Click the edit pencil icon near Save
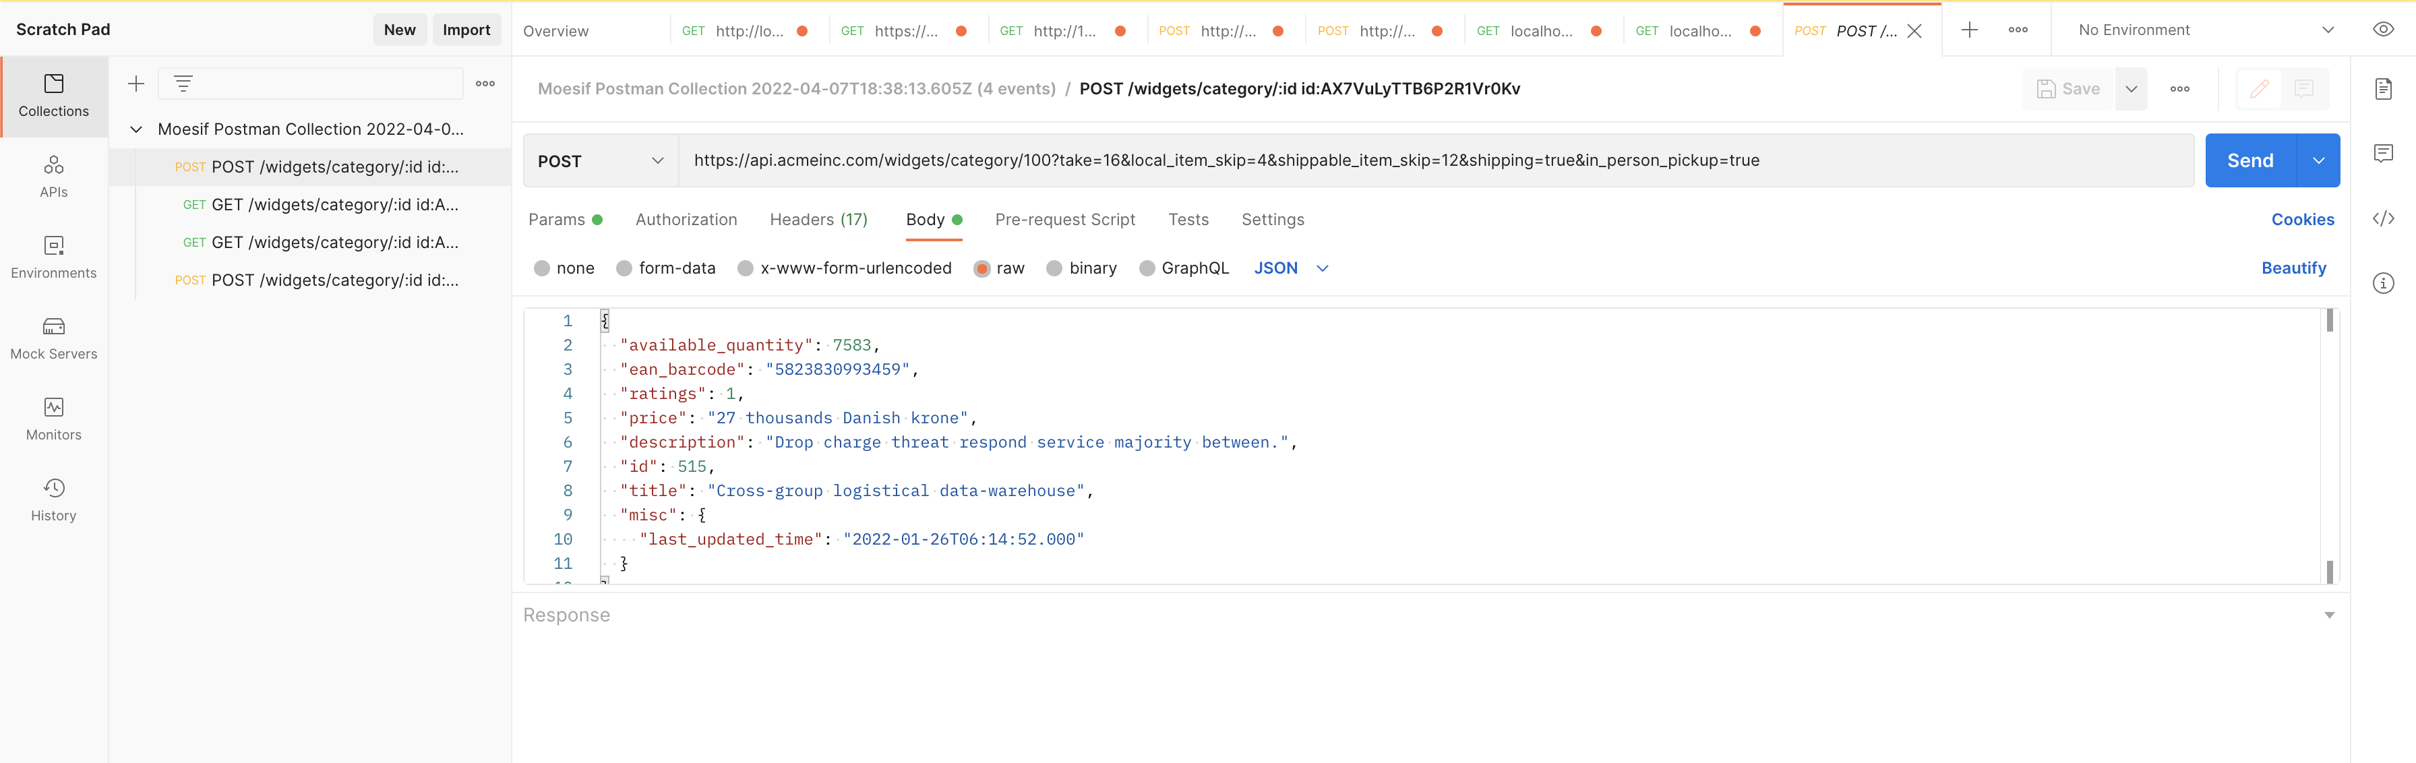The image size is (2416, 763). pos(2260,89)
